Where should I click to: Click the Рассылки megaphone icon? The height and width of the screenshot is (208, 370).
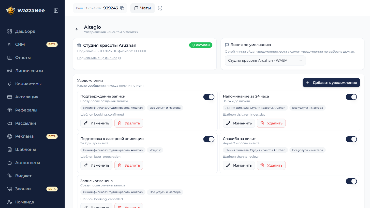pyautogui.click(x=10, y=123)
